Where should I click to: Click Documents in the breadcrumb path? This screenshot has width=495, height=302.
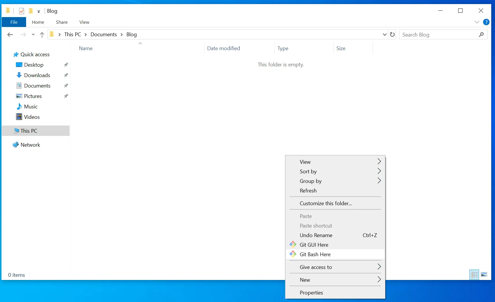point(104,34)
